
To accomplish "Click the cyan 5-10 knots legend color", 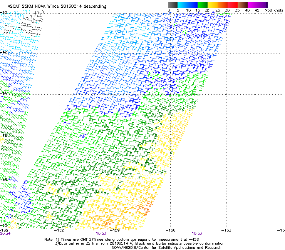I will pos(183,5).
